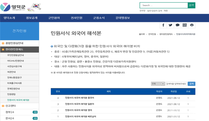Open the 영덕소개 menu
This screenshot has height=121, width=209.
9,18
